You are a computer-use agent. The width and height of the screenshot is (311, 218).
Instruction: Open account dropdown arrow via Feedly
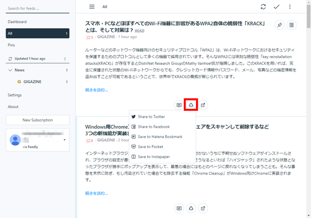(x=64, y=140)
